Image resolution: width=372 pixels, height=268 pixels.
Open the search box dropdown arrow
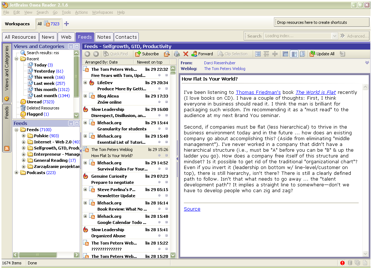[x=335, y=36]
